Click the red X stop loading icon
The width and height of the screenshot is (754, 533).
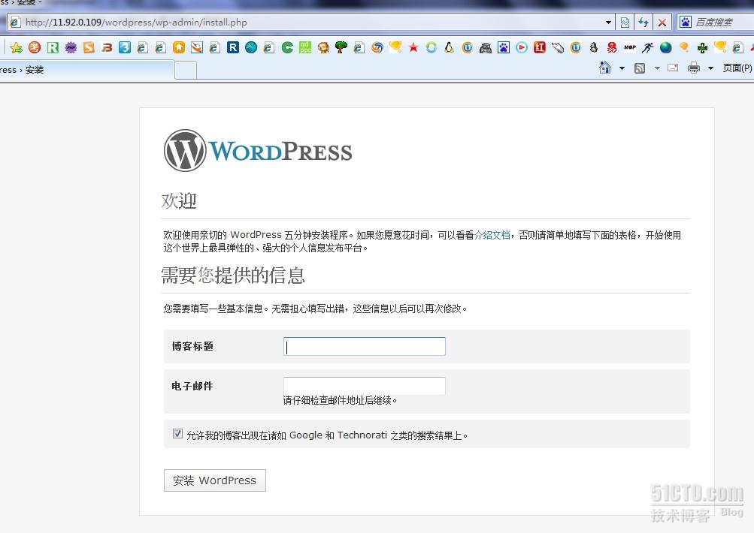coord(662,22)
